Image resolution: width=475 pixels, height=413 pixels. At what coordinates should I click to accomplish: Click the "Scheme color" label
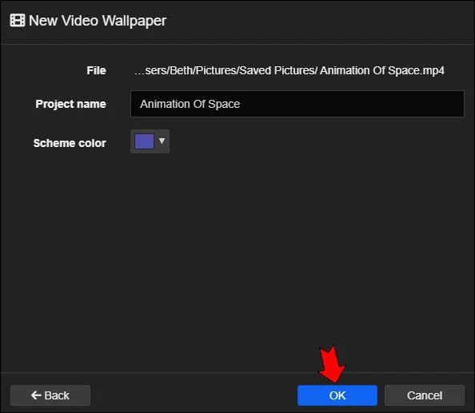[70, 143]
